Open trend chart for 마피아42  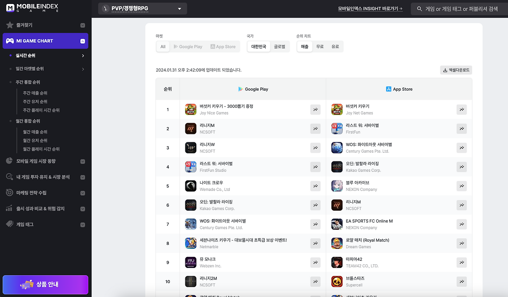(462, 262)
